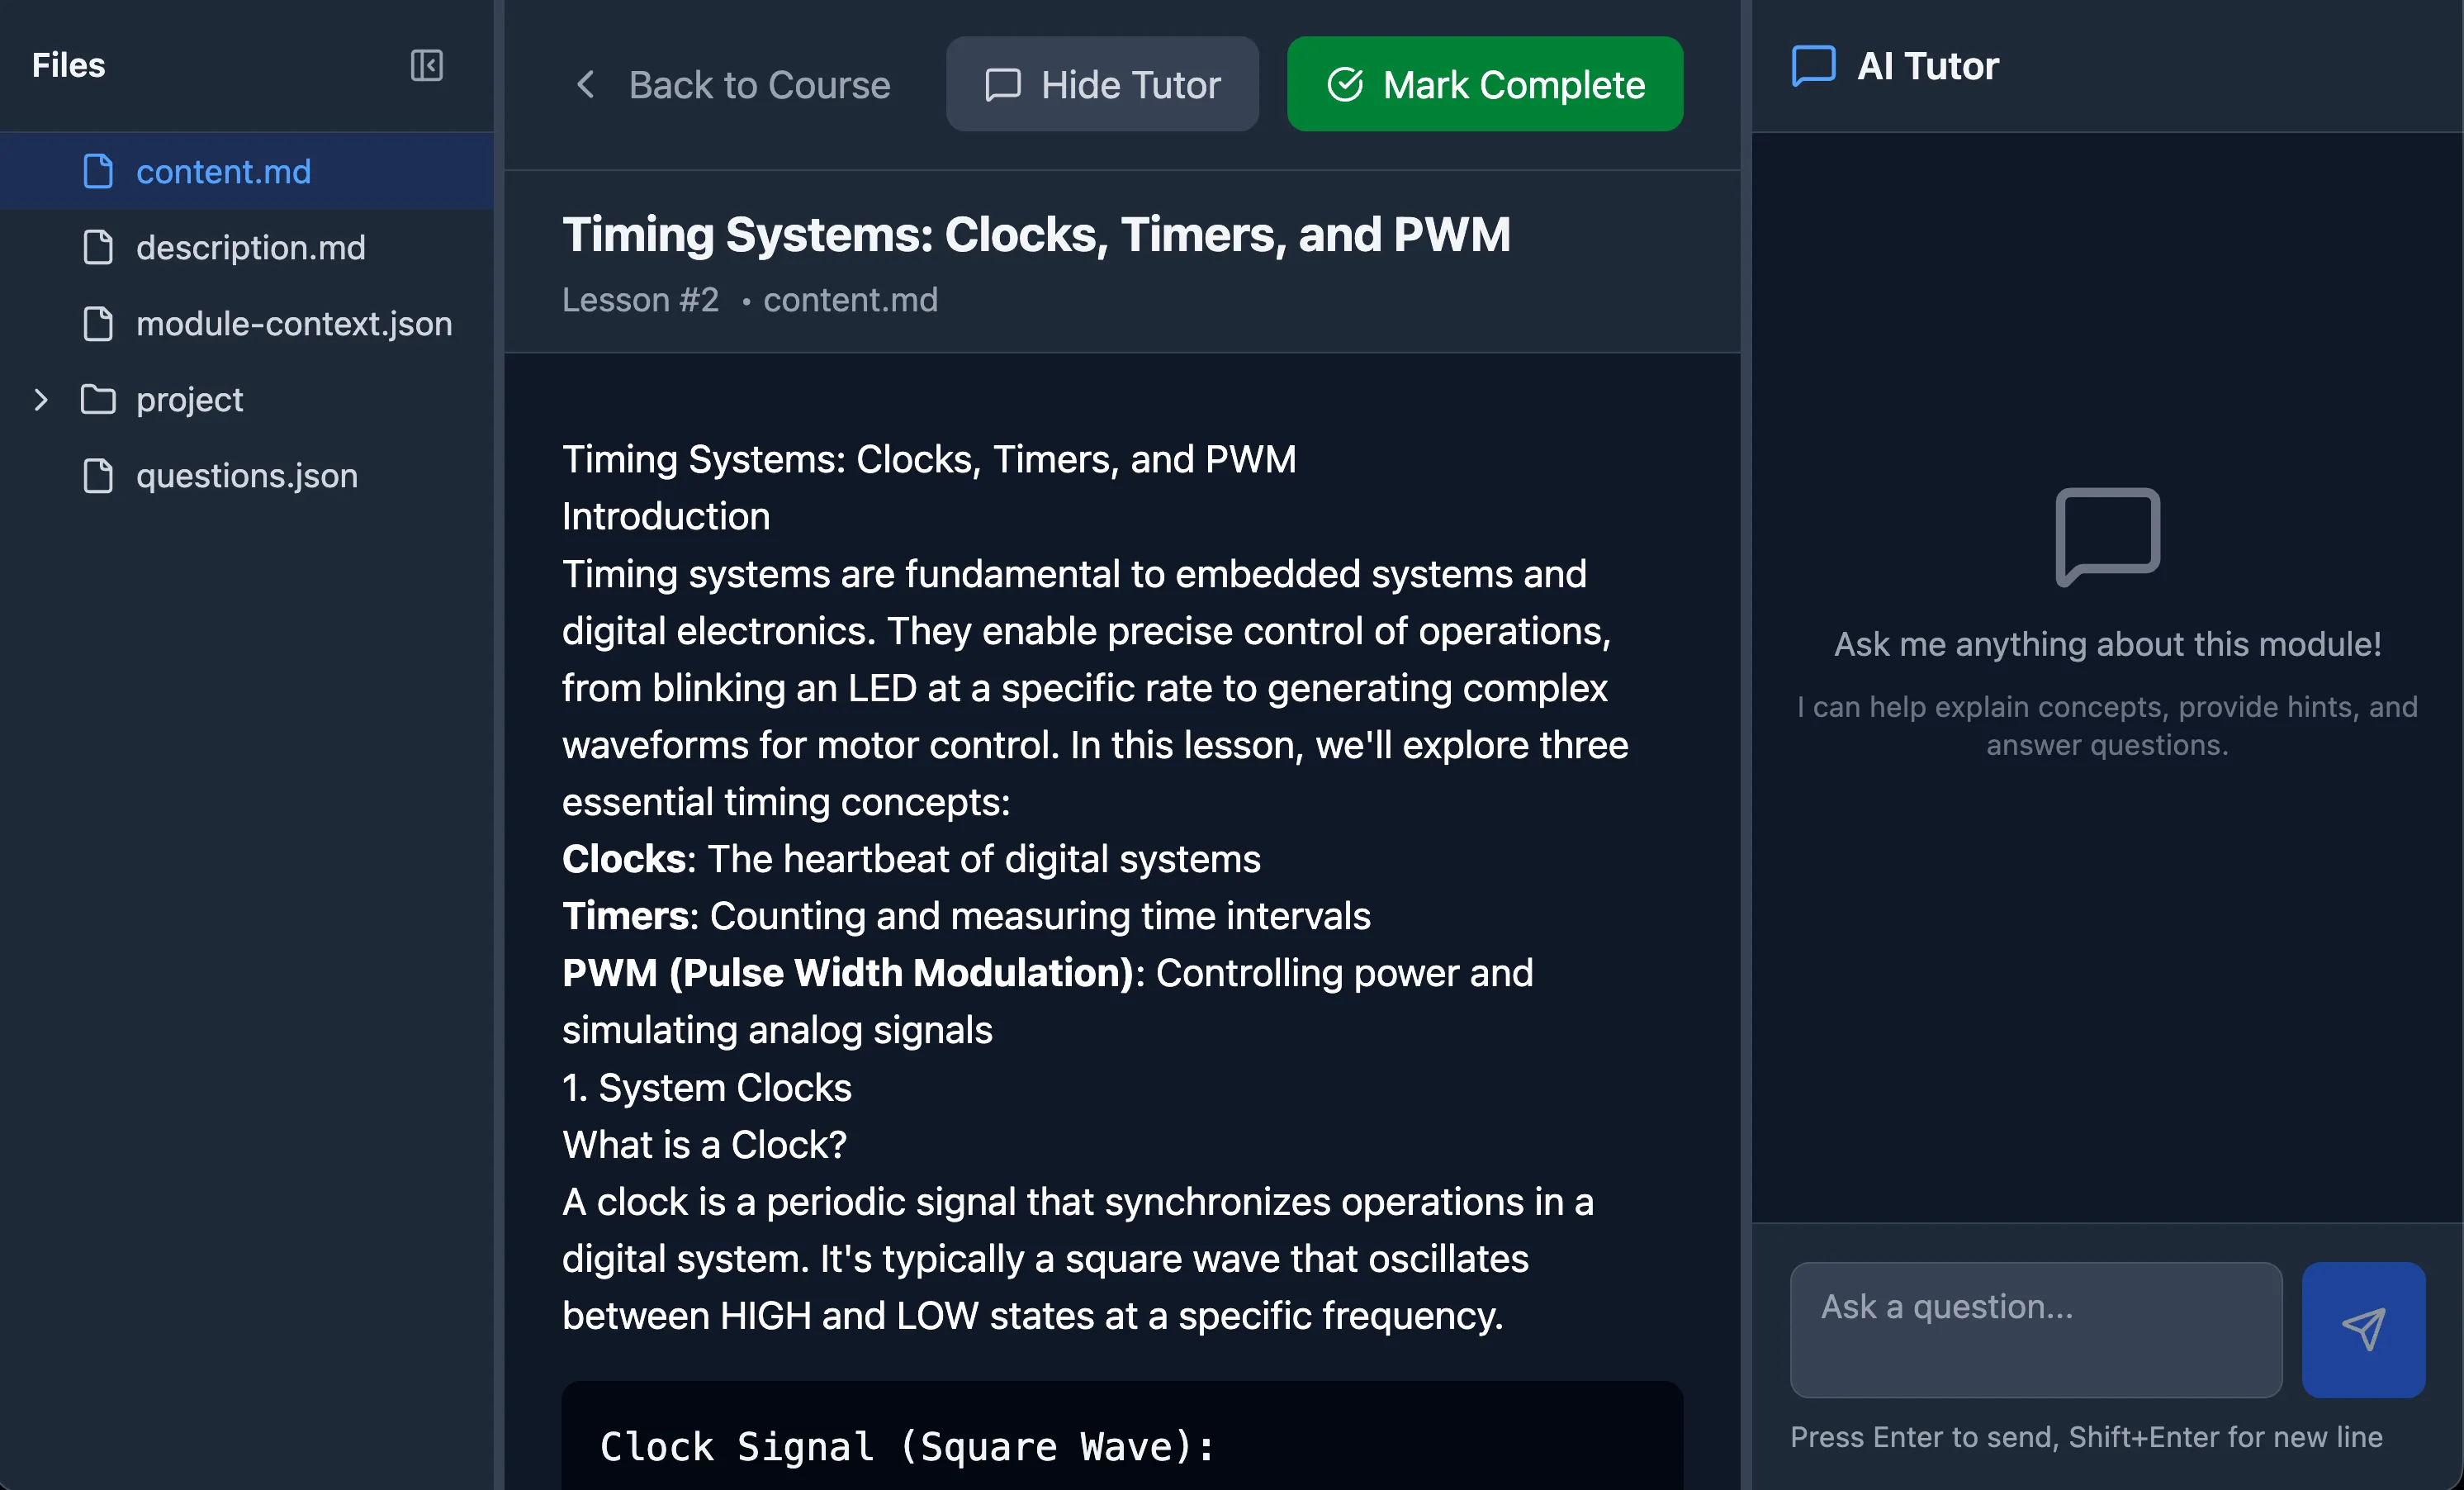
Task: Select the project folder row
Action: [x=246, y=399]
